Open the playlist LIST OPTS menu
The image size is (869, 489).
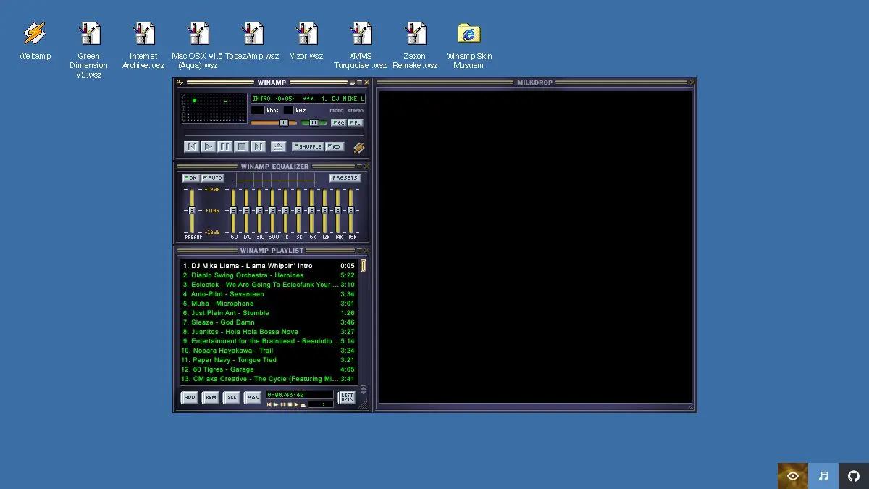click(347, 397)
